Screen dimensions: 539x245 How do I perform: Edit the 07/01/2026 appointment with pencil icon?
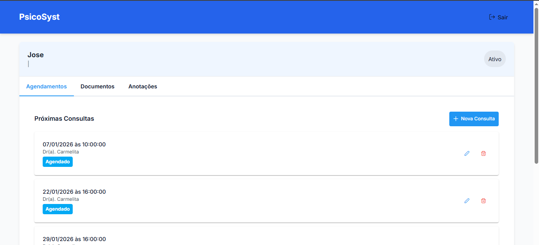point(467,153)
